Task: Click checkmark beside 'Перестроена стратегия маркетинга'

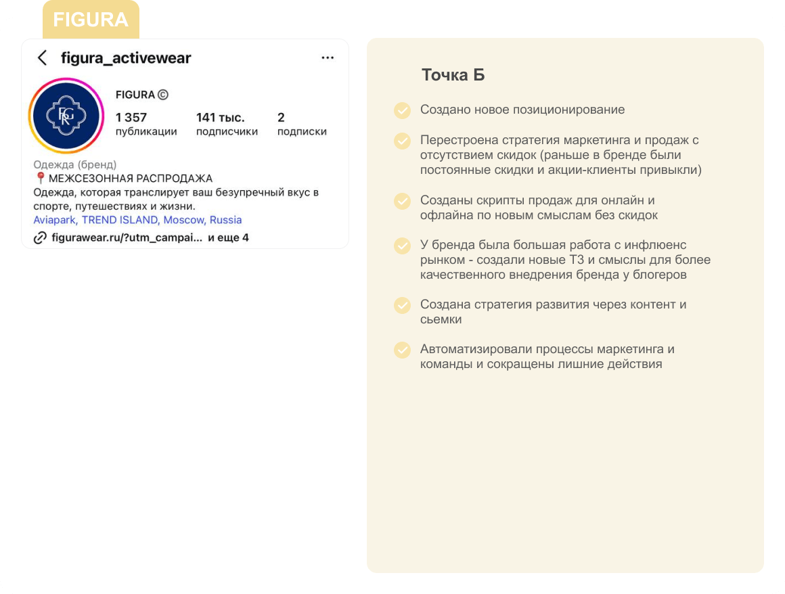Action: pos(403,141)
